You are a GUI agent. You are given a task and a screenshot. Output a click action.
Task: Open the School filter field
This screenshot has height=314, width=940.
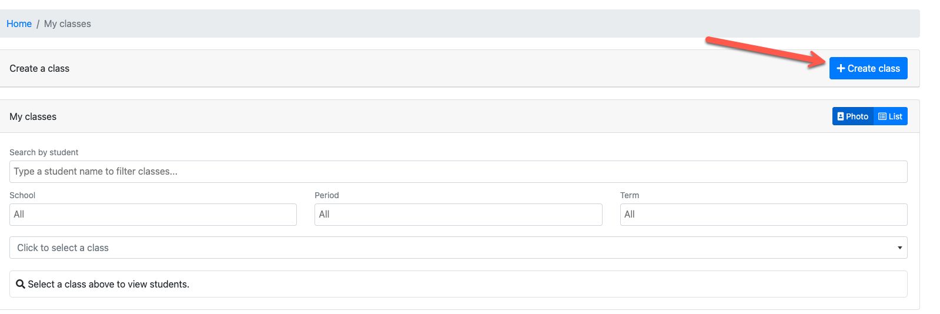point(153,215)
